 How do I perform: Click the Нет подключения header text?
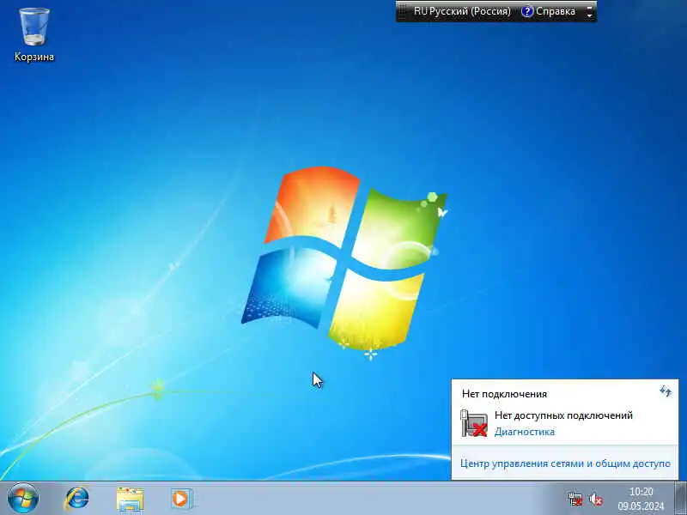click(x=504, y=394)
